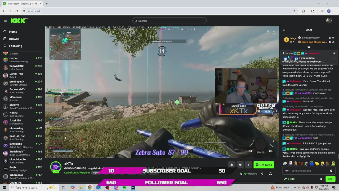This screenshot has width=339, height=191.
Task: Open the greySayedX channel
Action: coord(23,83)
